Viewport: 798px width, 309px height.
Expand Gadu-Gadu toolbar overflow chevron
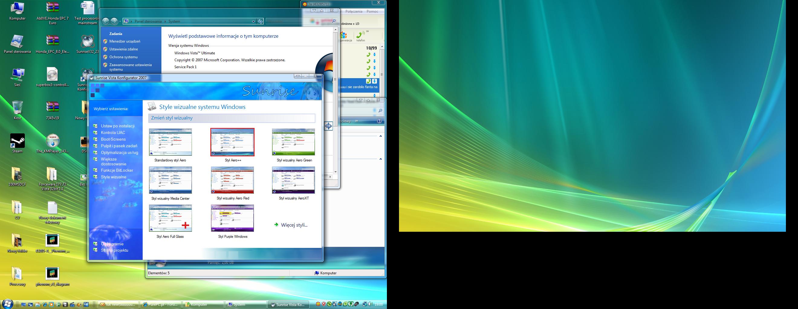pos(368,31)
